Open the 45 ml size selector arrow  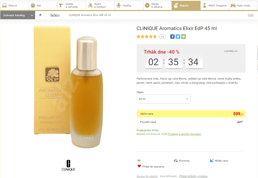coord(187,99)
